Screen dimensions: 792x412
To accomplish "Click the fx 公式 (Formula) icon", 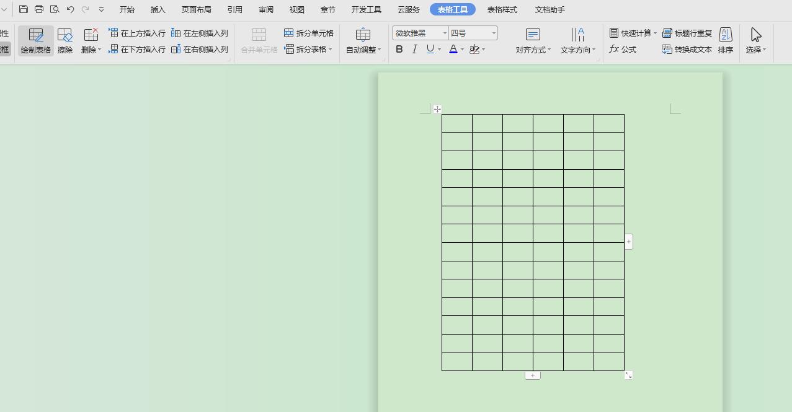I will pos(624,50).
